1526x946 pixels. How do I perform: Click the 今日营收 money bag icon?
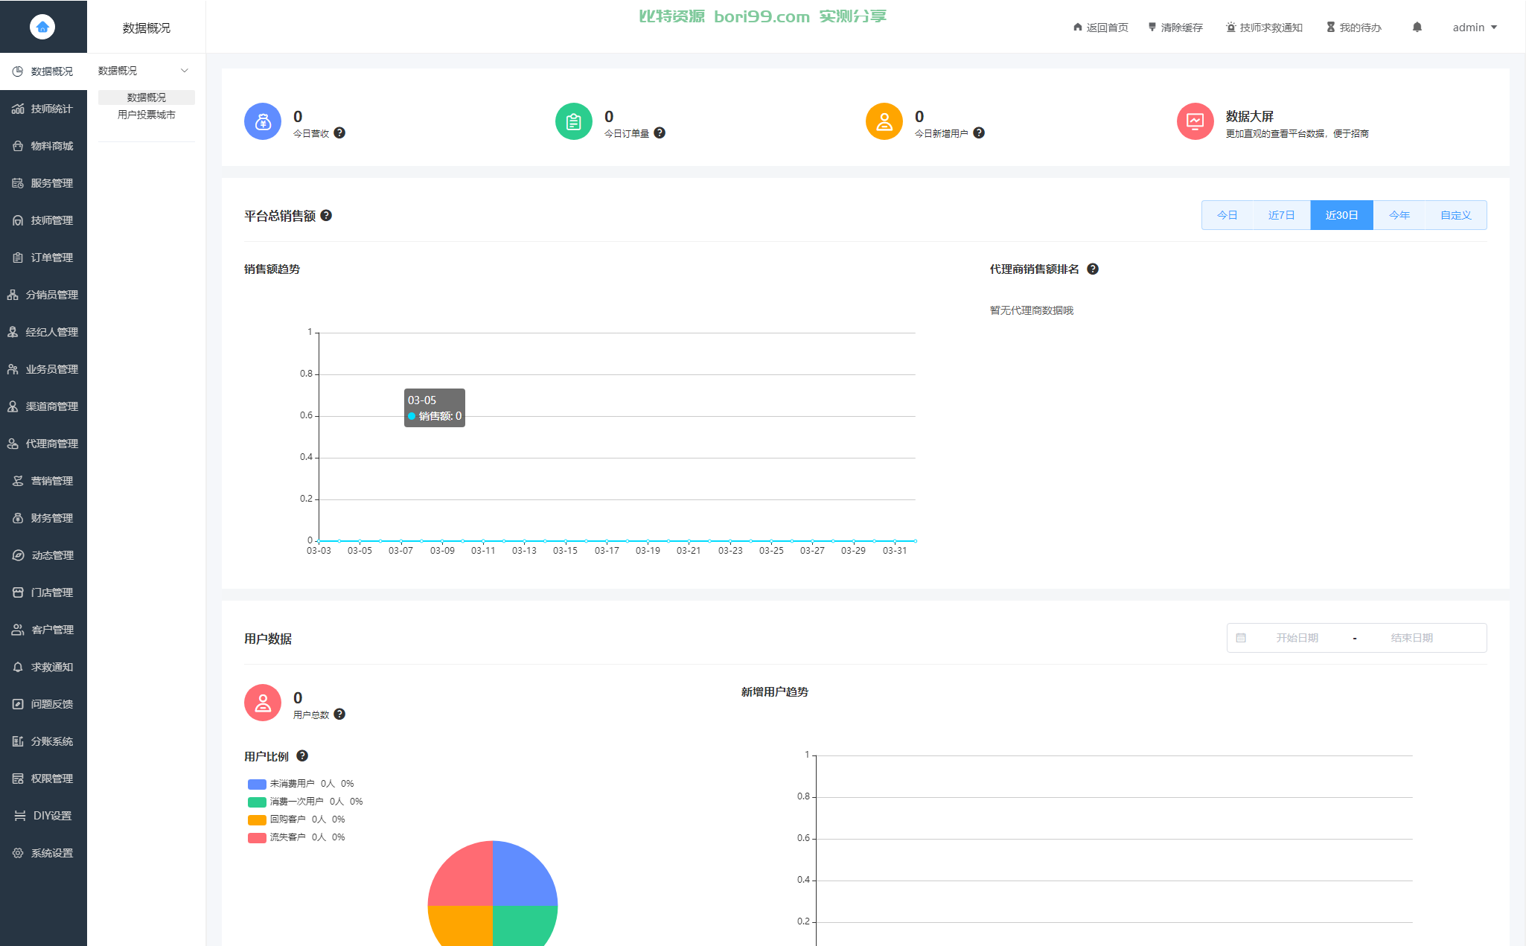click(x=263, y=121)
